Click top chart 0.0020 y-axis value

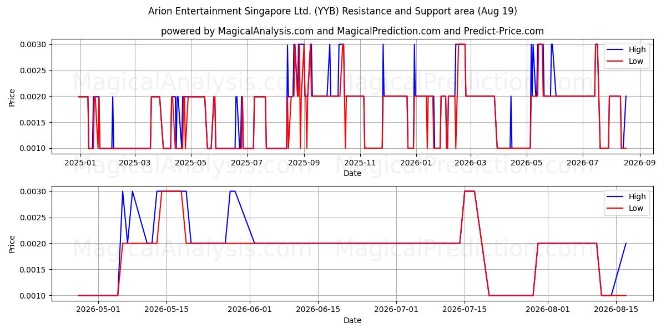[x=34, y=97]
